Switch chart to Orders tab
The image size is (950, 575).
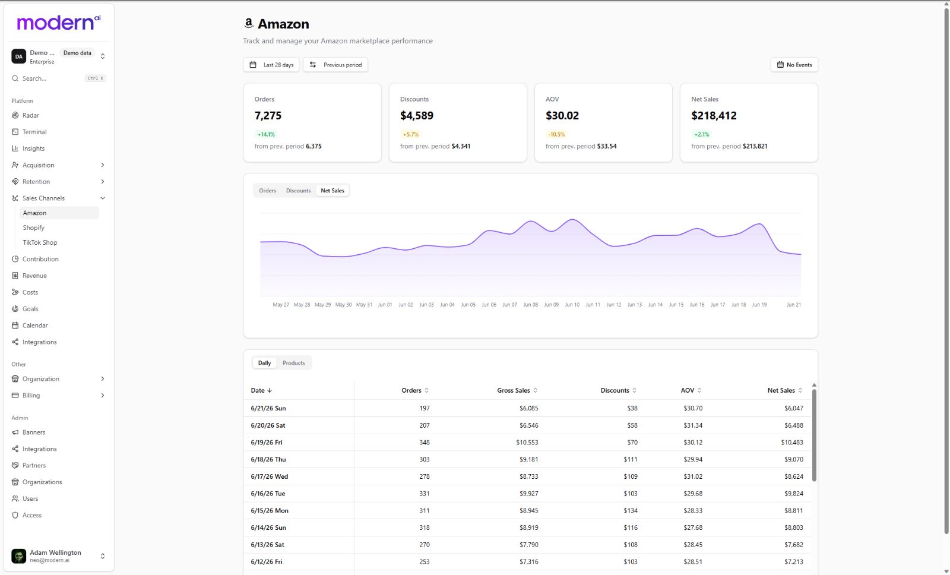tap(268, 191)
